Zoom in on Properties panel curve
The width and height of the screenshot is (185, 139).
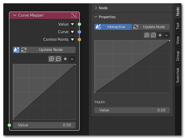pyautogui.click(x=147, y=35)
